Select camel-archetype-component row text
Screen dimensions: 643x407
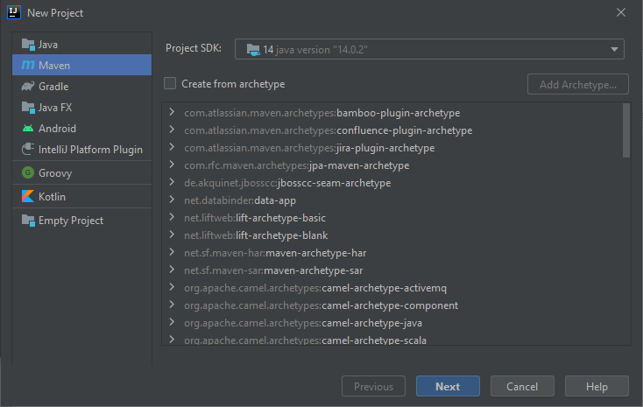[x=321, y=305]
